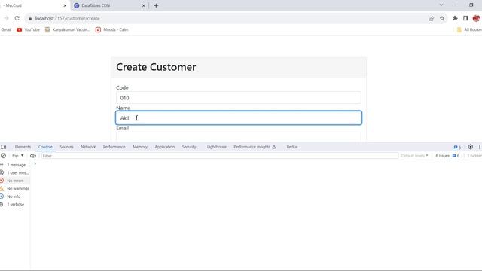Screen dimensions: 482x271
Task: Click the address bar URL
Action: [x=67, y=18]
